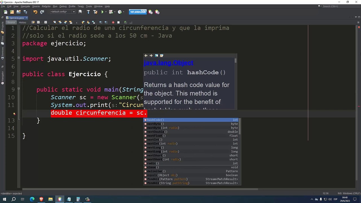Click the first profiler icon after memory bar
361x203 pixels.
tap(151, 12)
